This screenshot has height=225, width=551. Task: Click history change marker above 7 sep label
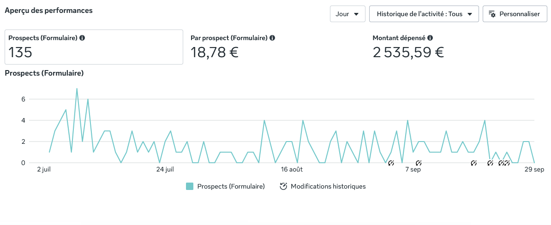[x=418, y=163]
